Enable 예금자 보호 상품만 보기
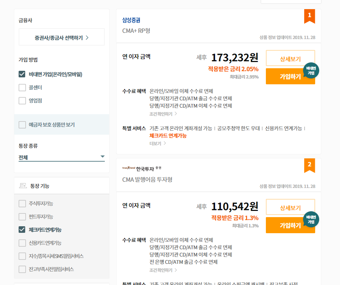 (x=22, y=125)
